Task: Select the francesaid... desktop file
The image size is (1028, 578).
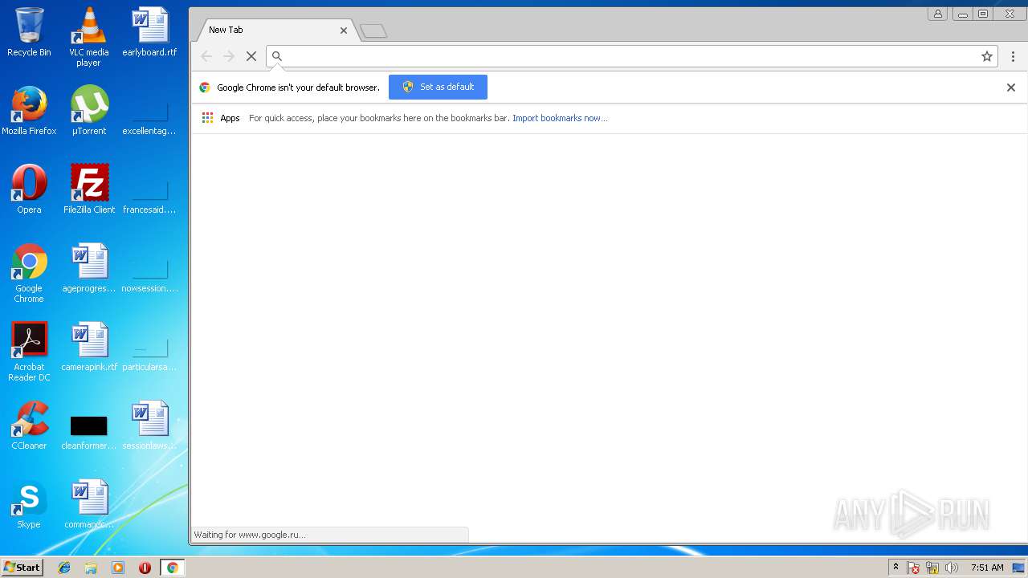Action: tap(149, 196)
